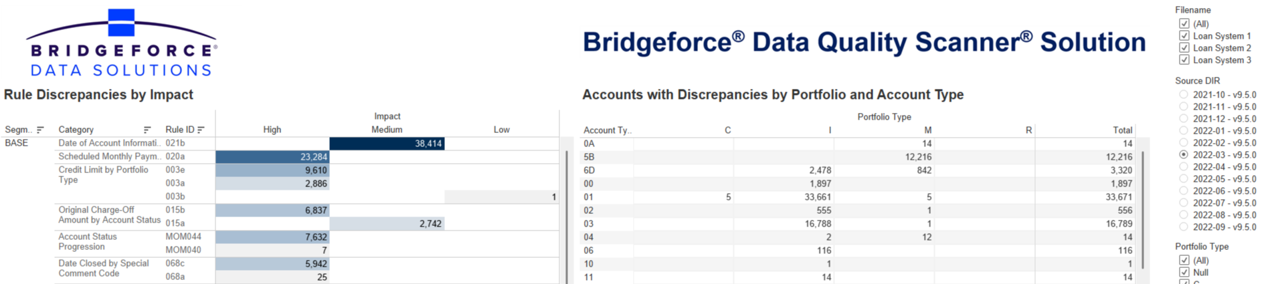
Task: Select Source DIR 2022-09 - v9.5.0
Action: [1184, 227]
